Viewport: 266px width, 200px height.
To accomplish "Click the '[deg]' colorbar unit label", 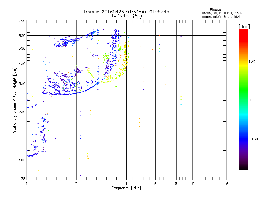I will pyautogui.click(x=244, y=27).
